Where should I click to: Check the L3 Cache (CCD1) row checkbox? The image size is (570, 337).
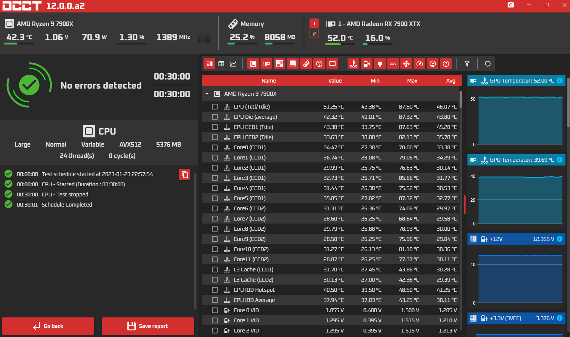[215, 270]
